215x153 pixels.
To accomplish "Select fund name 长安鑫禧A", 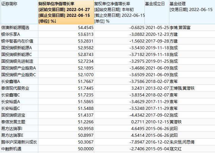I will pos(10,81).
